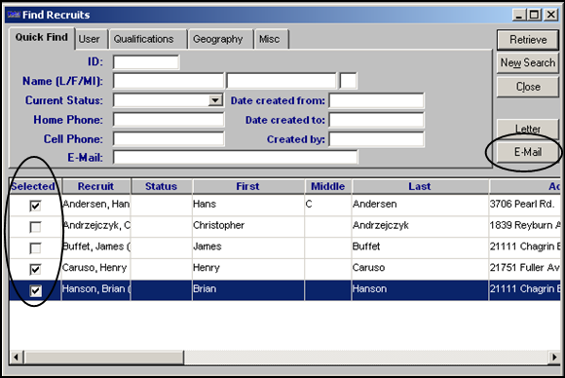The width and height of the screenshot is (565, 378).
Task: Check the Selected box for Buffet, James
Action: point(35,248)
